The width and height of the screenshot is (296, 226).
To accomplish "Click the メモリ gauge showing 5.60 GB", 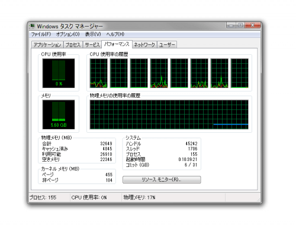I will coord(59,114).
